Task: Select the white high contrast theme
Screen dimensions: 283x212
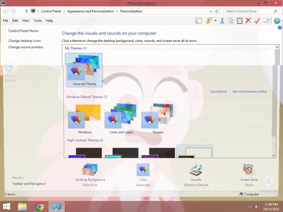Action: tap(195, 152)
